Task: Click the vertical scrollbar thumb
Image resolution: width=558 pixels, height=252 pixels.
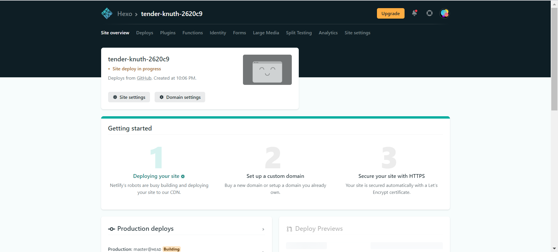Action: click(x=554, y=59)
